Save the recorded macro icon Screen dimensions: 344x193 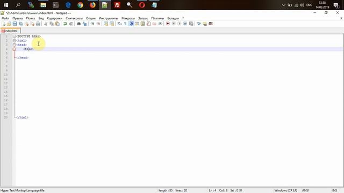tap(191, 24)
